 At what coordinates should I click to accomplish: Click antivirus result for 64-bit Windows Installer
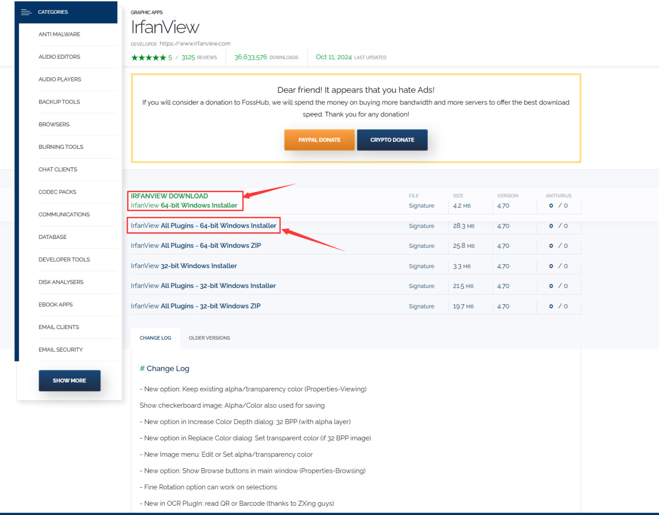click(559, 205)
